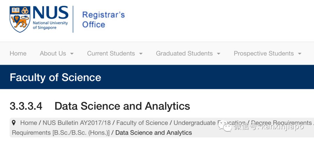
Task: Open the Current Students menu
Action: pyautogui.click(x=111, y=53)
